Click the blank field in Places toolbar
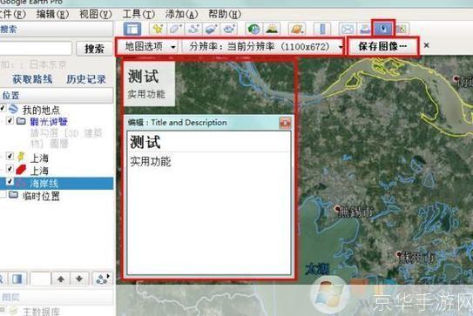 40,279
